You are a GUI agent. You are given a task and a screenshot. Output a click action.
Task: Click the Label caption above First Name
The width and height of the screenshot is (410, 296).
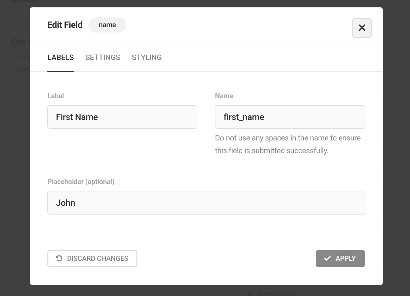[x=55, y=96]
